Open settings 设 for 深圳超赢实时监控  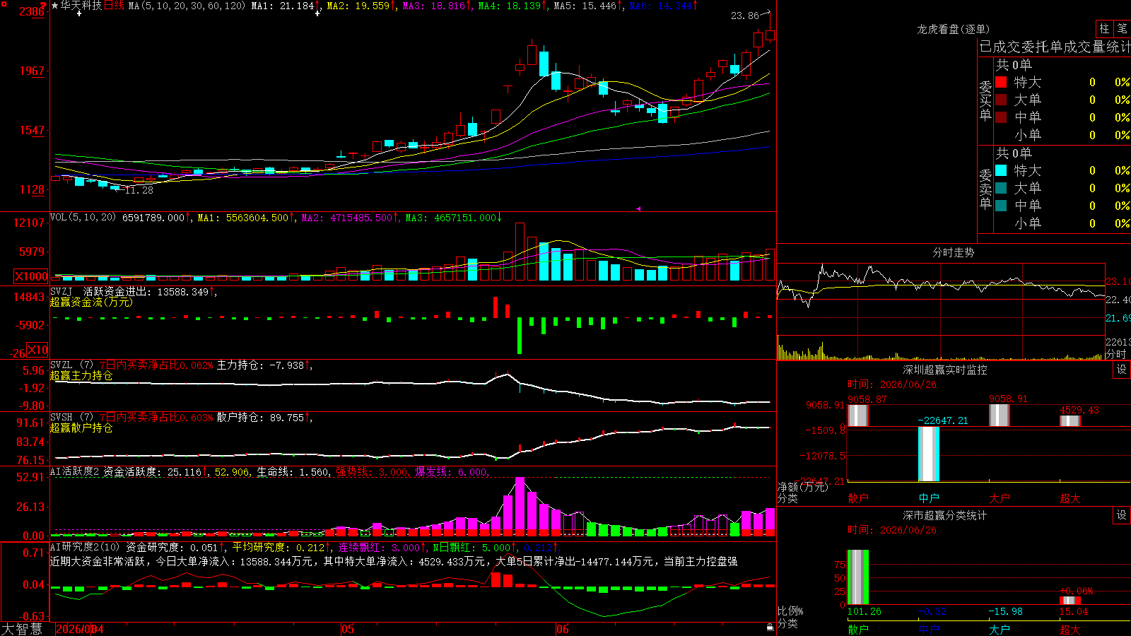(1122, 370)
